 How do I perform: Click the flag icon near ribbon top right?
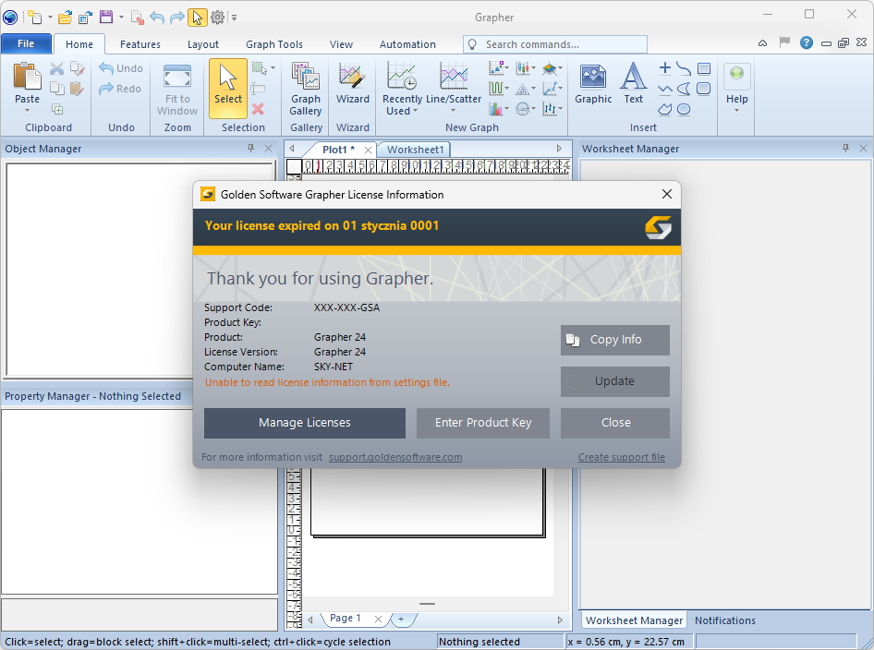click(784, 42)
